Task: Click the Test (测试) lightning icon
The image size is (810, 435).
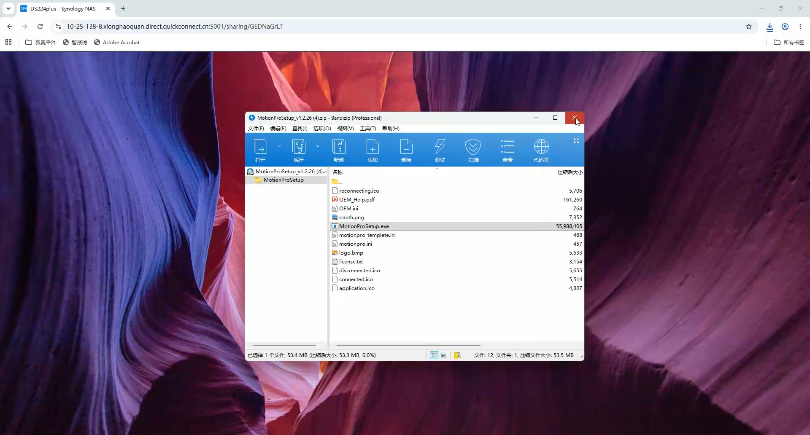Action: click(x=440, y=150)
